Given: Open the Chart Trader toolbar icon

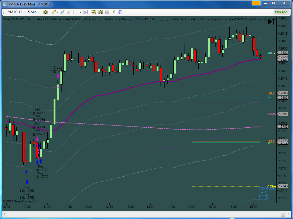Looking at the screenshot, I should [94, 12].
